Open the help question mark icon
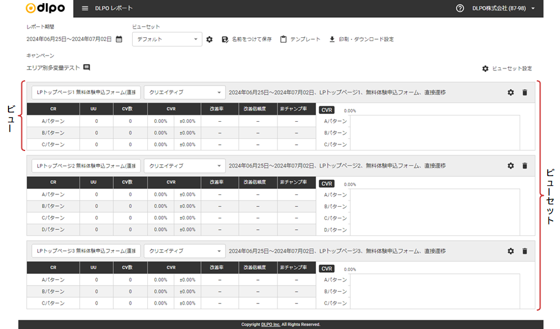 coord(460,8)
